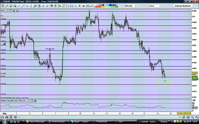Select the vertical line tool
199x124 pixels.
click(x=31, y=6)
